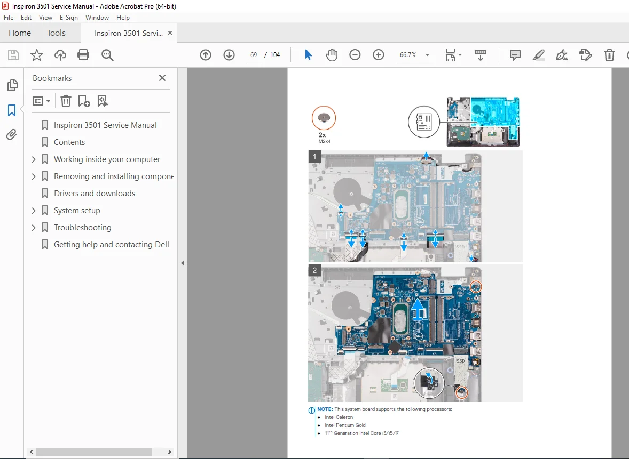629x459 pixels.
Task: Collapse the navigation pane with arrow
Action: click(183, 263)
